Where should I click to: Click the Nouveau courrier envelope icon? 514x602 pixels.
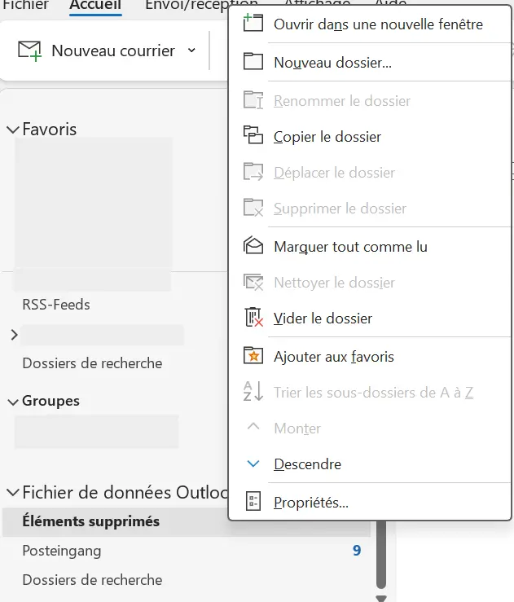[29, 51]
